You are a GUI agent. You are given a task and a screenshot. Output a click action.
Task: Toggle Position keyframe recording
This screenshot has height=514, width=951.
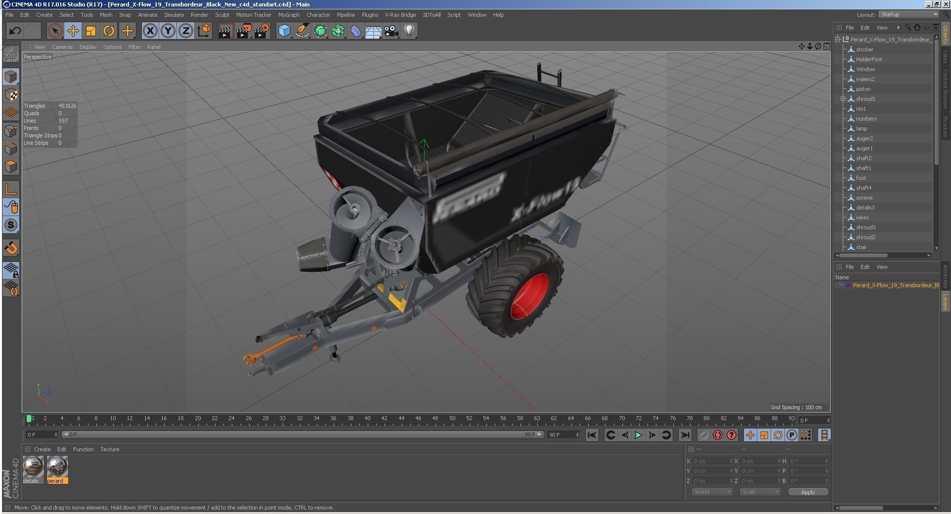point(750,435)
